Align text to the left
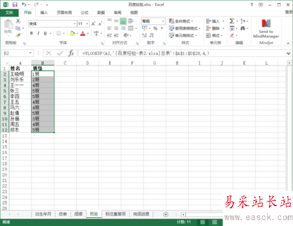The width and height of the screenshot is (293, 226). [110, 28]
